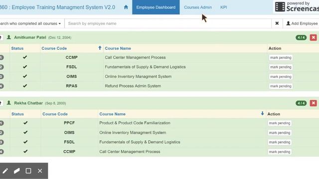
Task: Click the PPCF course code cell
Action: pos(69,123)
